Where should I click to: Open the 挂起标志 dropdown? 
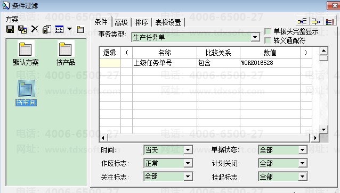click(x=303, y=177)
